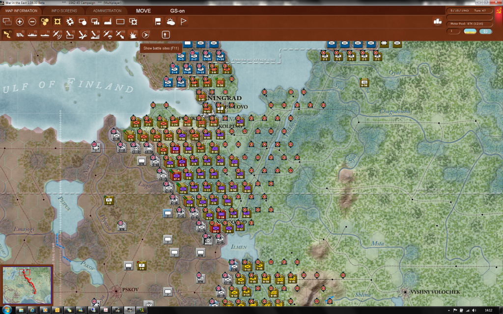This screenshot has height=314, width=503.
Task: Click the F12 circled arrow icon
Action: point(145,34)
